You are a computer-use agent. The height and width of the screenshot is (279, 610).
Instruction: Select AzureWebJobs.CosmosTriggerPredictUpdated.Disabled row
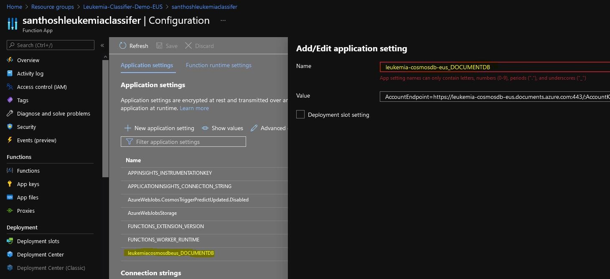[x=204, y=200]
